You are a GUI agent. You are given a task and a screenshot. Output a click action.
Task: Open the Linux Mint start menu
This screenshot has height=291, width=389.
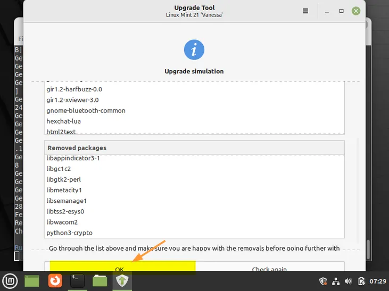point(9,280)
